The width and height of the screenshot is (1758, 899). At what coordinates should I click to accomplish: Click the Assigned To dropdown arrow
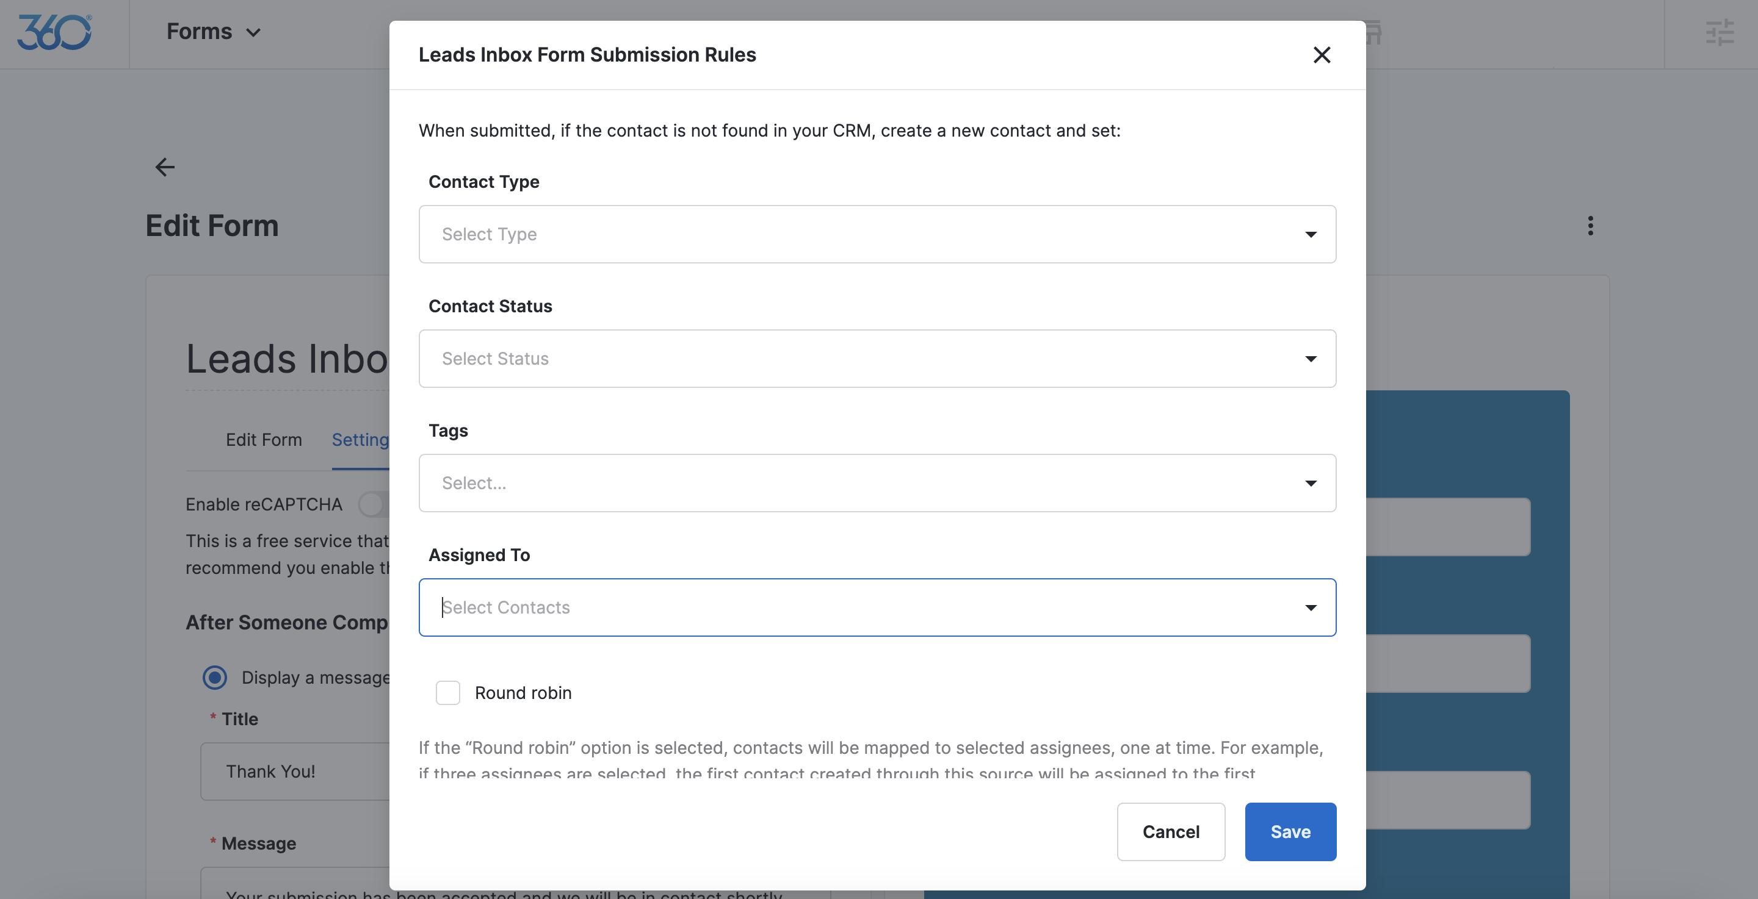(1311, 607)
